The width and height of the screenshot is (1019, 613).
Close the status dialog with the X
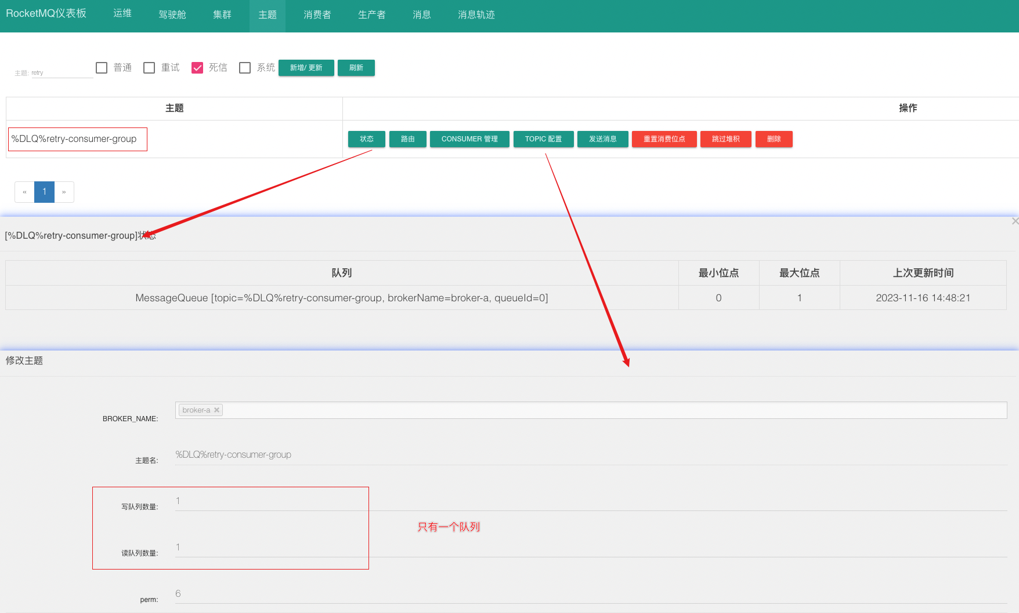[1015, 221]
